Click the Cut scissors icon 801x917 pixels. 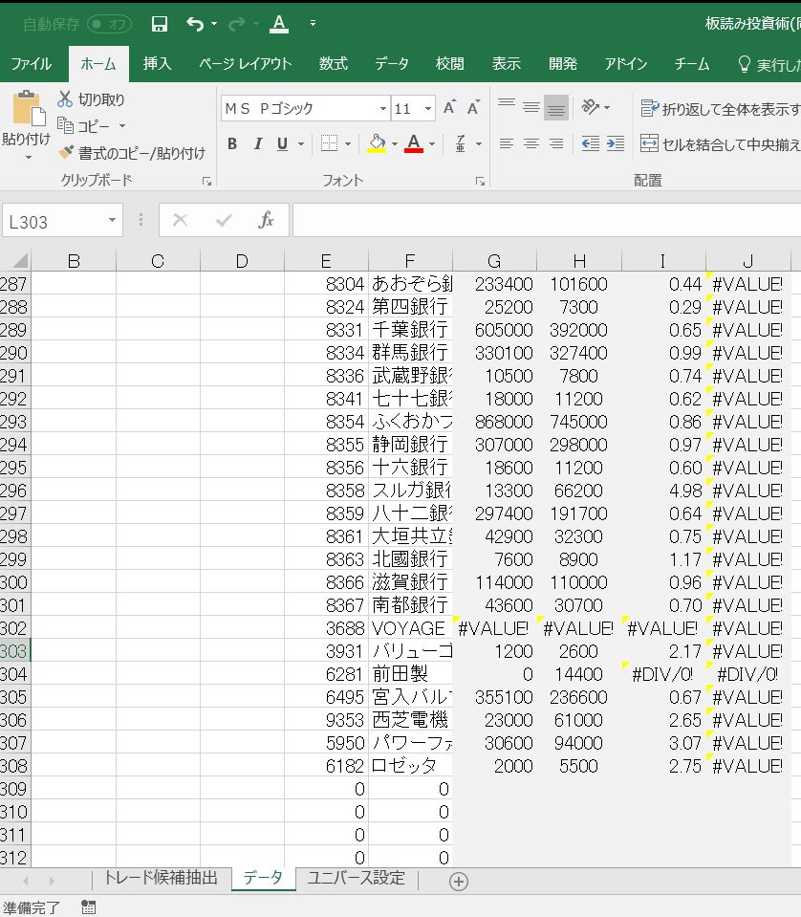[65, 99]
